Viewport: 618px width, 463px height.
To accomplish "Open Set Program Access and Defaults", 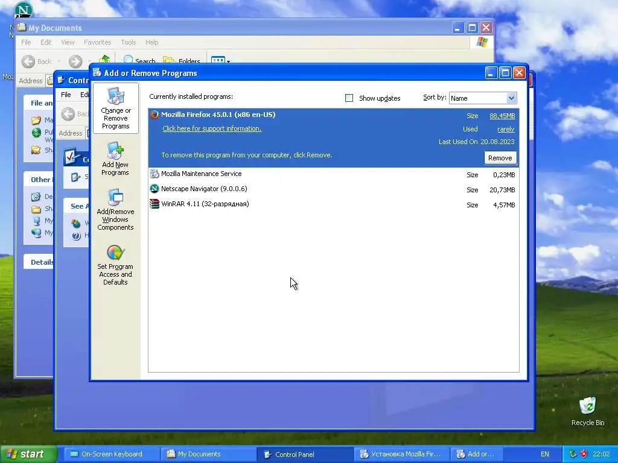I will pyautogui.click(x=115, y=265).
